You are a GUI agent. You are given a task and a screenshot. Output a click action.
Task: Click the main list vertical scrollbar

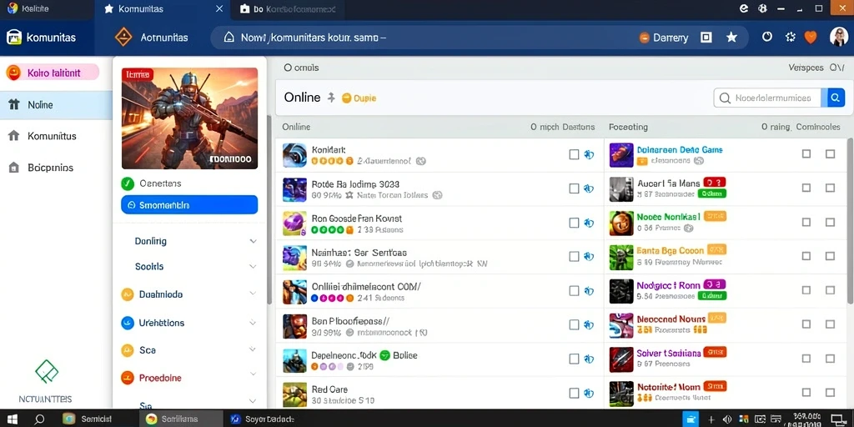[851, 220]
